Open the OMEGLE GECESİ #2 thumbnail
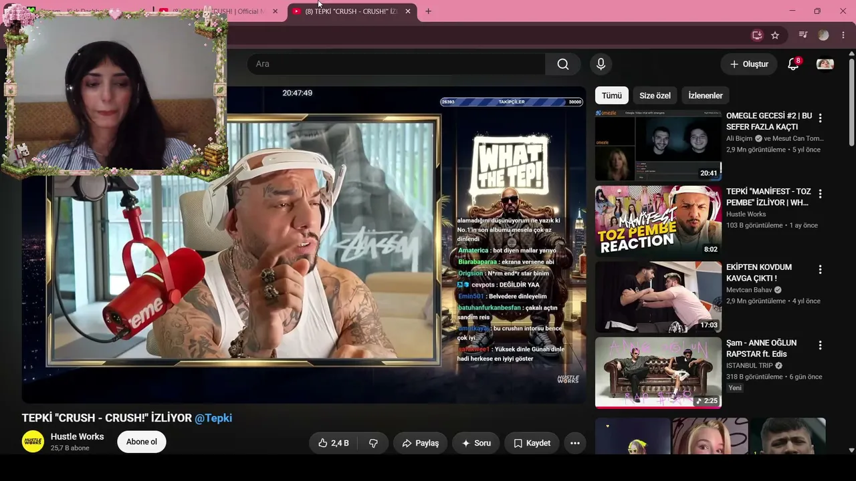 point(658,146)
